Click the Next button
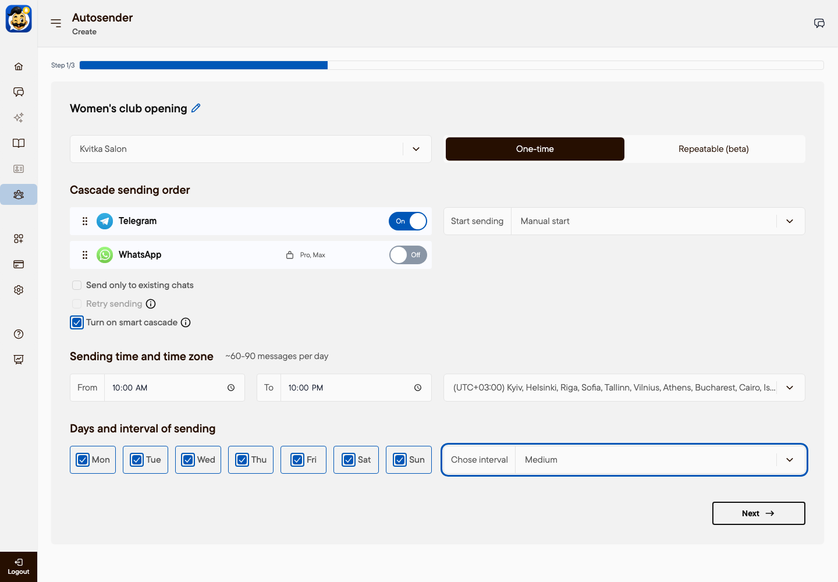 tap(759, 513)
